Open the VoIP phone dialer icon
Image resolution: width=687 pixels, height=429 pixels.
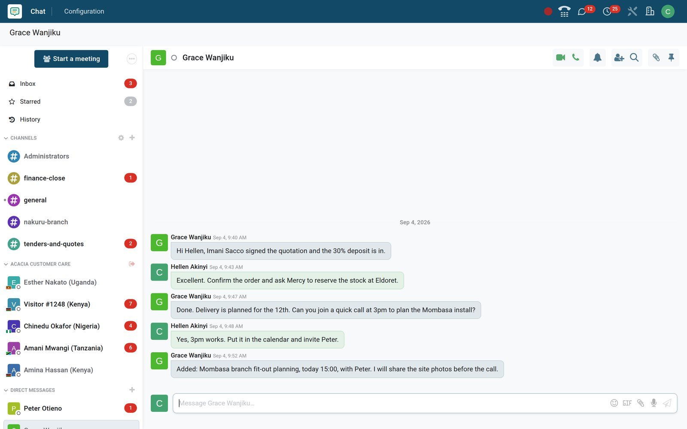[x=564, y=12]
